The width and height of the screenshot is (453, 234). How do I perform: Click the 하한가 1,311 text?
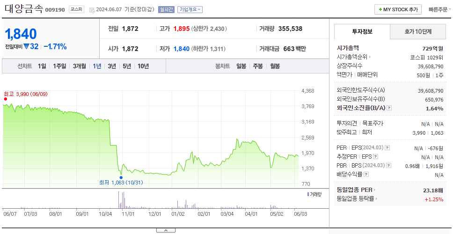click(208, 49)
